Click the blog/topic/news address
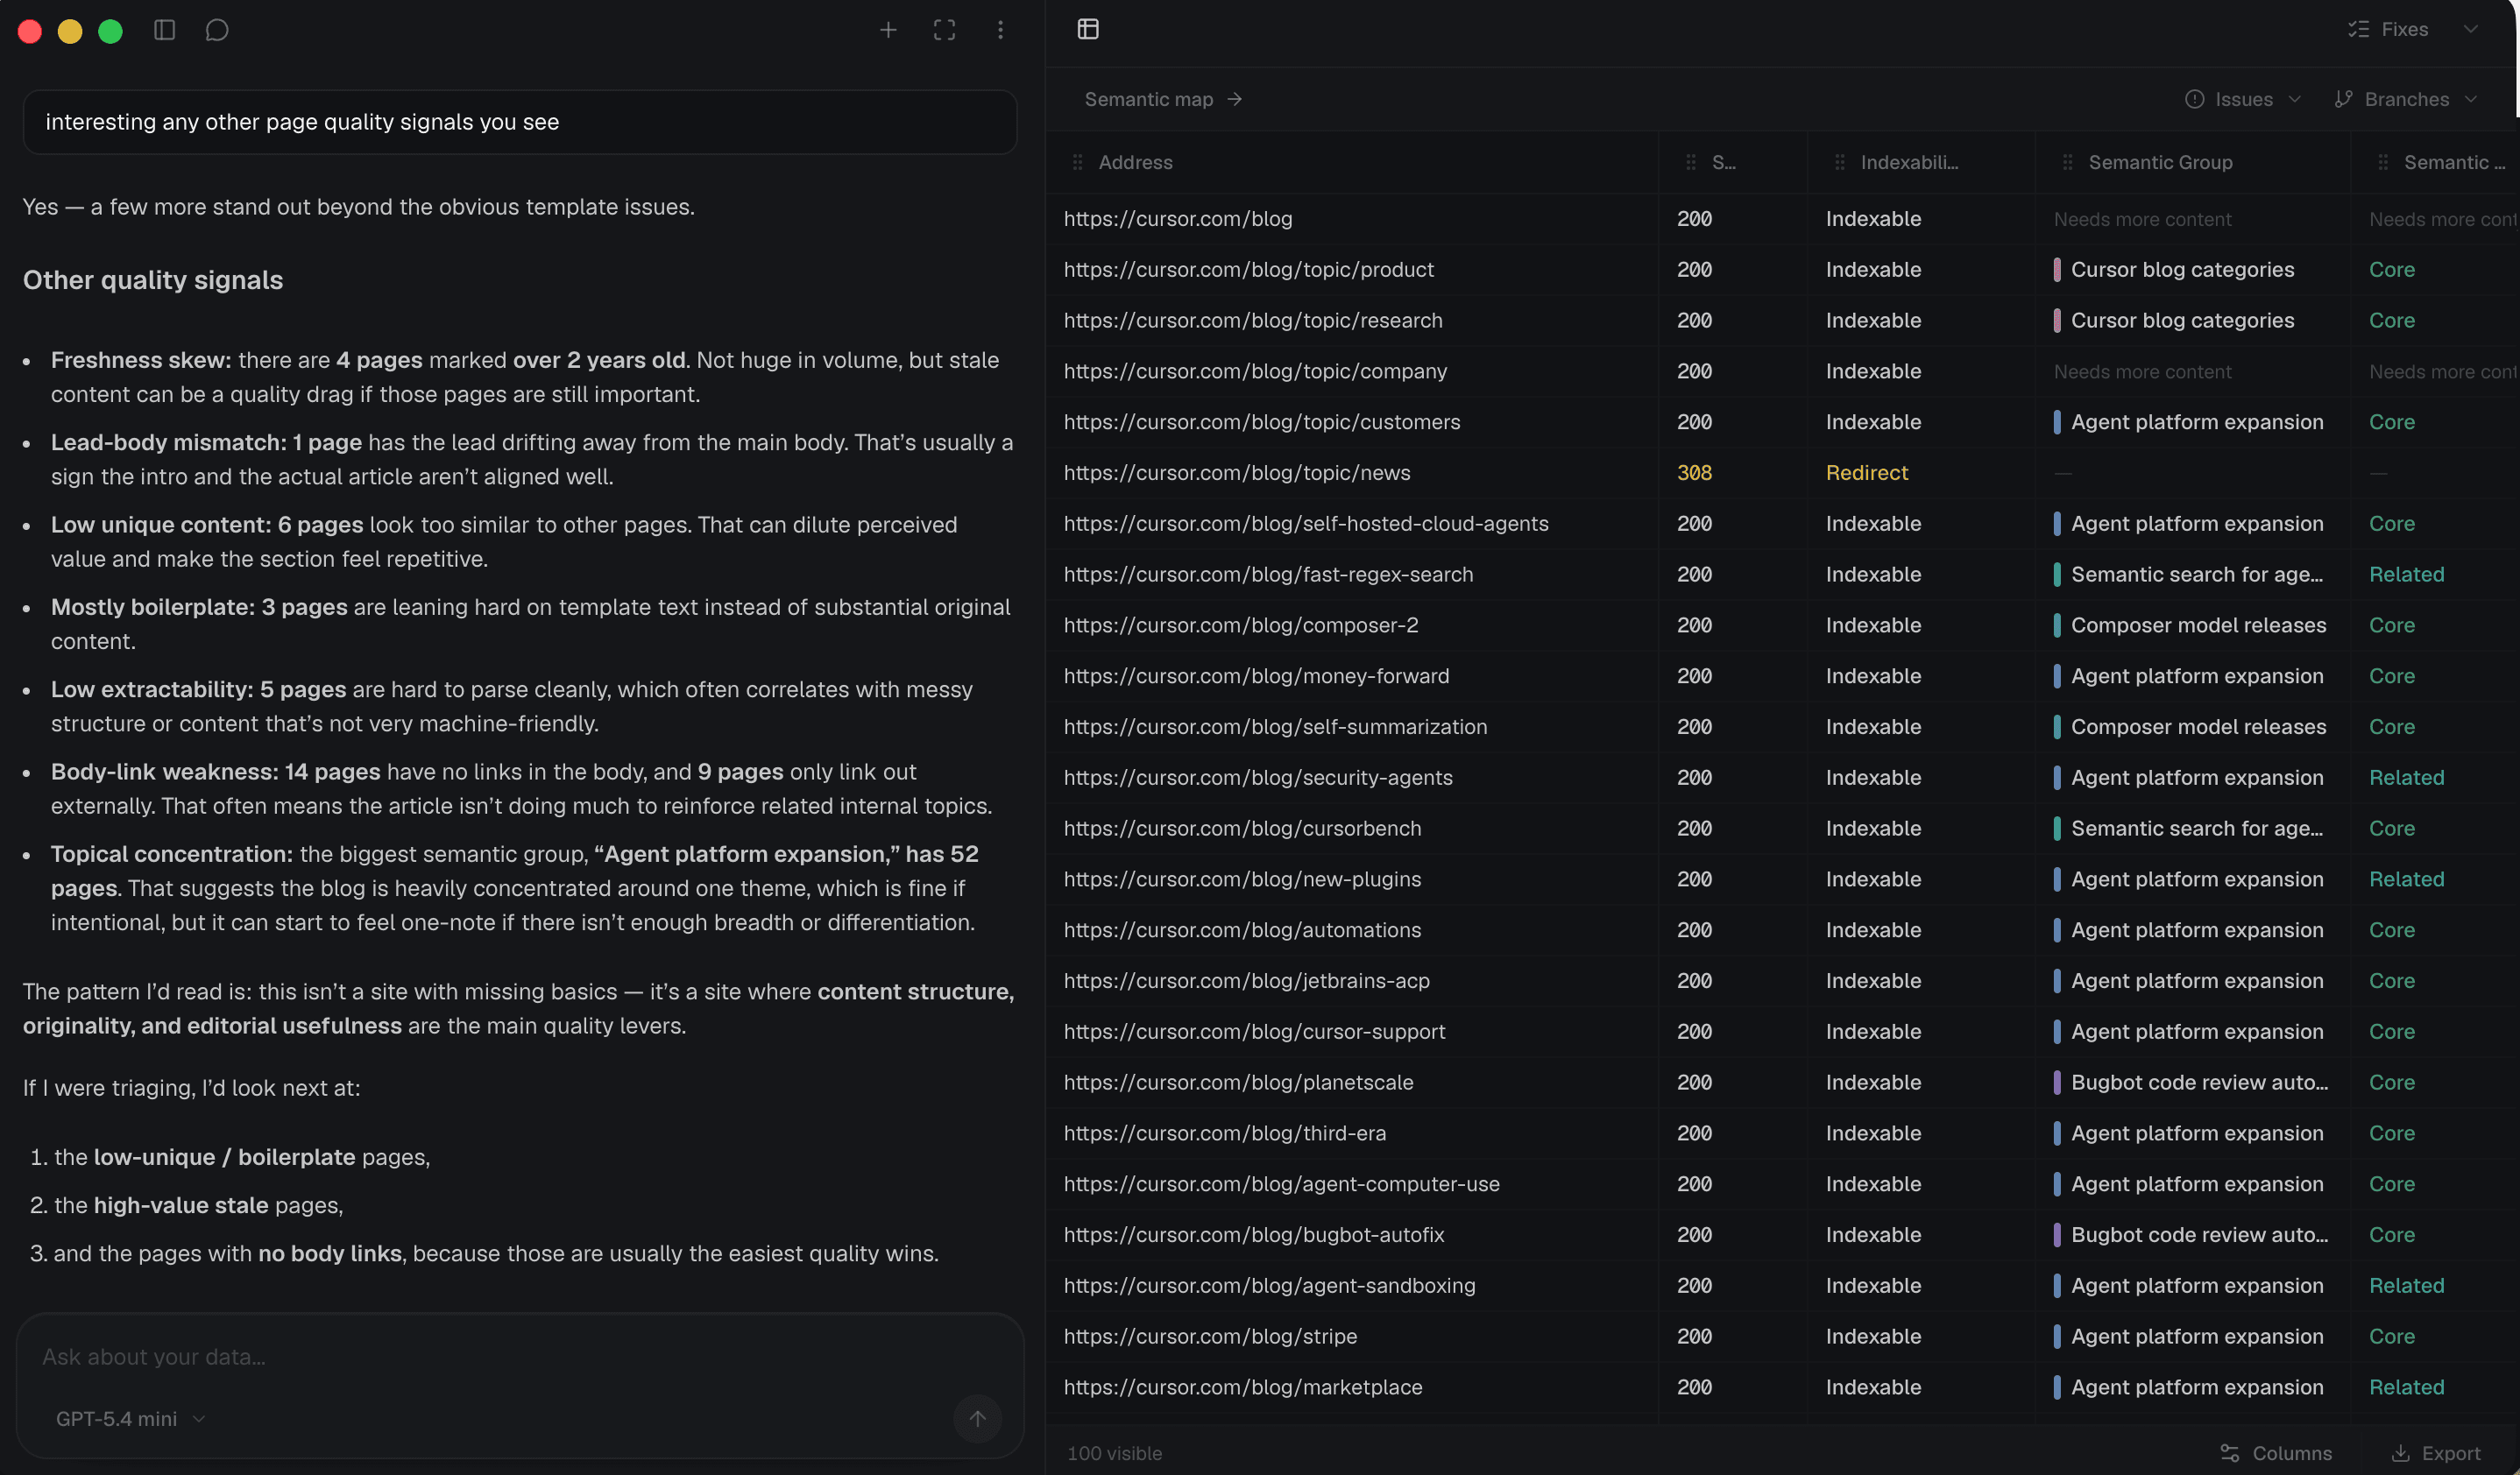2520x1475 pixels. point(1236,473)
